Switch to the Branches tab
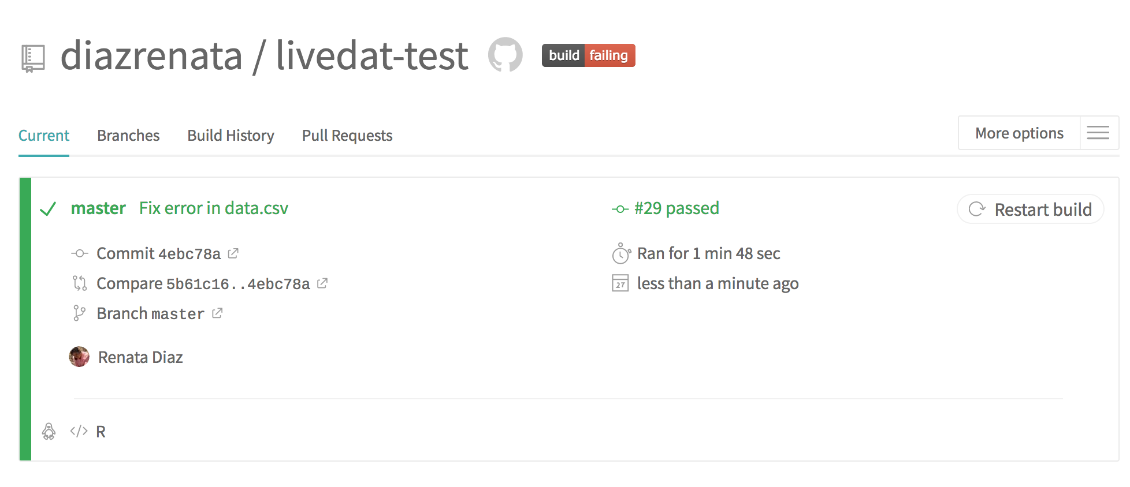Image resolution: width=1130 pixels, height=487 pixels. pos(128,136)
